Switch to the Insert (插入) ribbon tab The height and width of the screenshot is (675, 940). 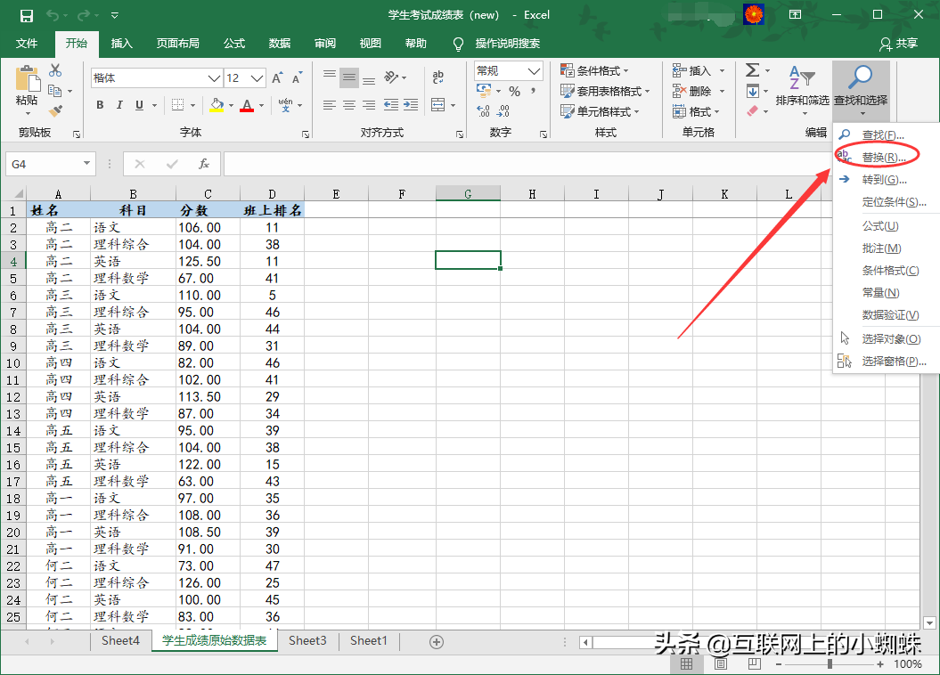(x=122, y=43)
